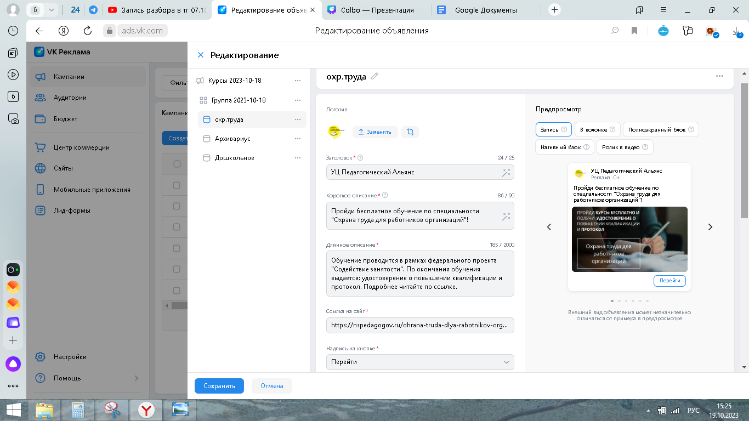Show previous preview with left arrow
The image size is (749, 421).
[x=549, y=227]
